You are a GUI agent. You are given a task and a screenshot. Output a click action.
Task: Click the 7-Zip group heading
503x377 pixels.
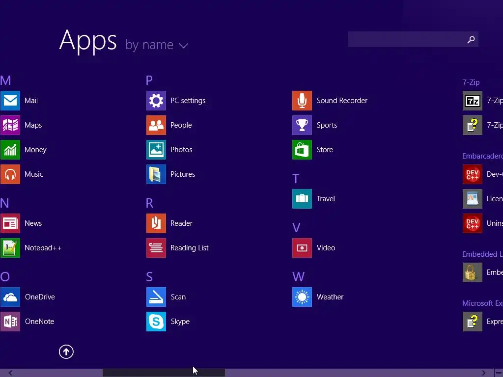click(x=471, y=82)
